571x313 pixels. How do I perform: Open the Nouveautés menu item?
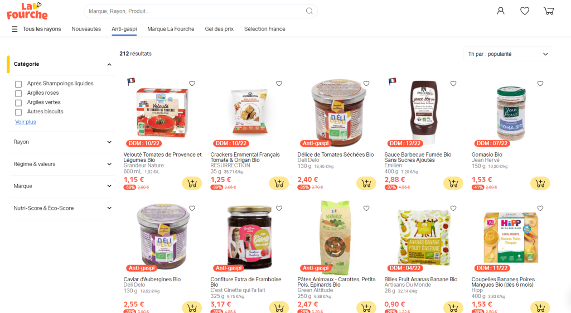86,29
